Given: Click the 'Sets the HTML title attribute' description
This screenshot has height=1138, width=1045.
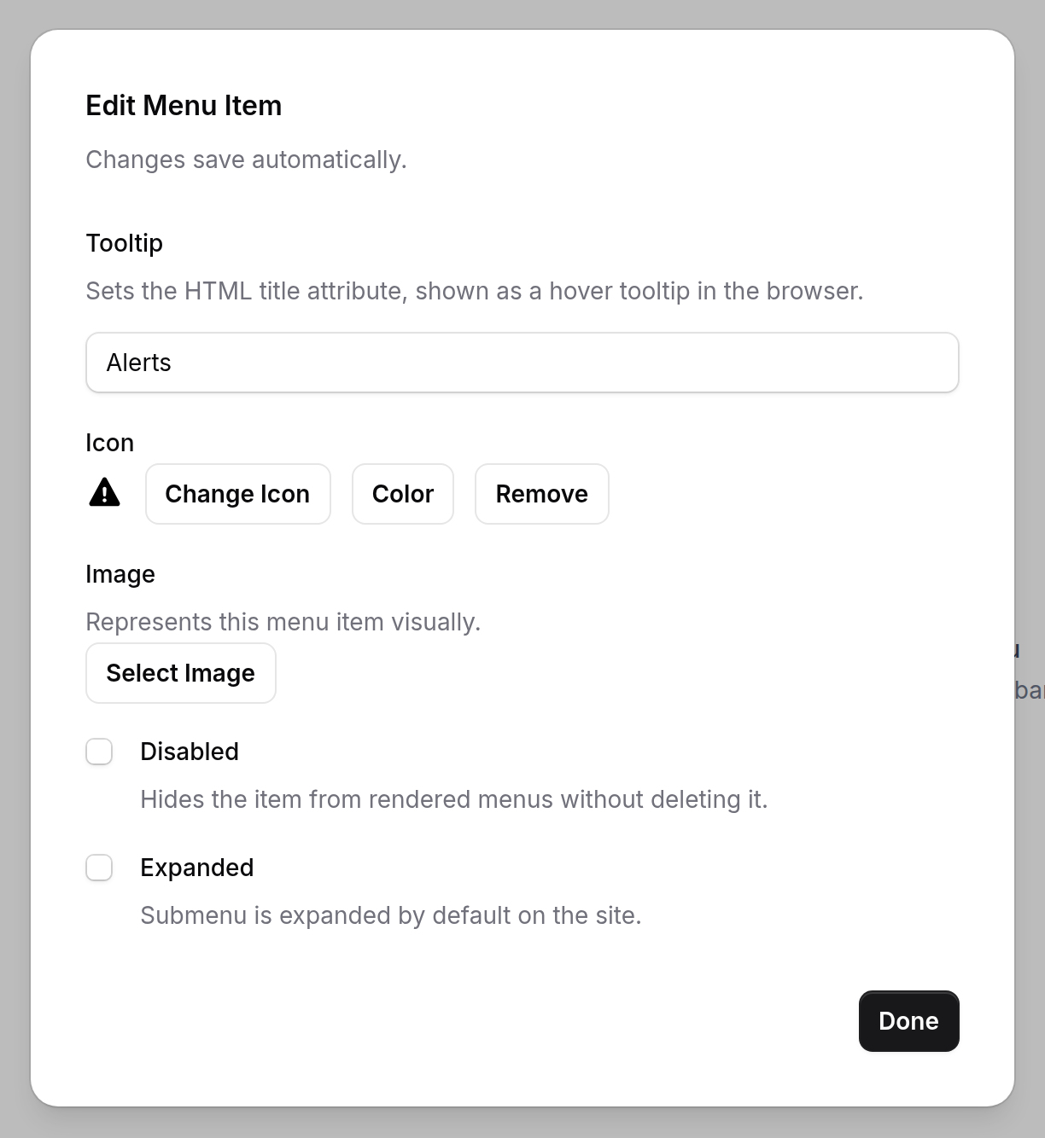Looking at the screenshot, I should click(475, 291).
